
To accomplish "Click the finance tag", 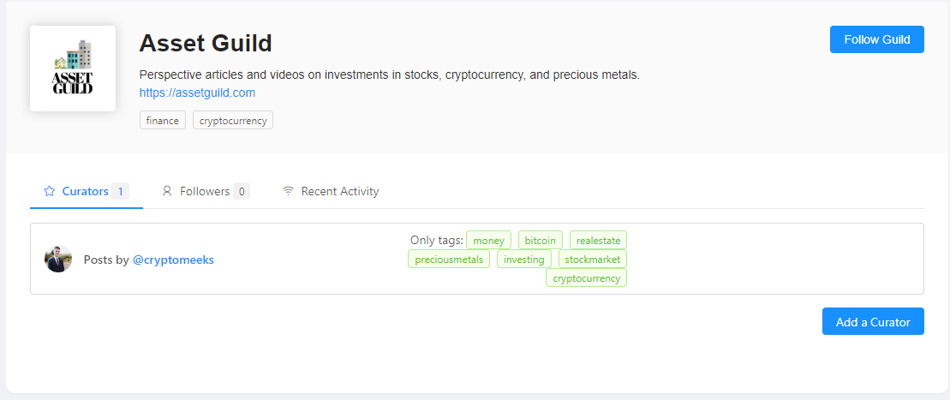I will pos(162,121).
